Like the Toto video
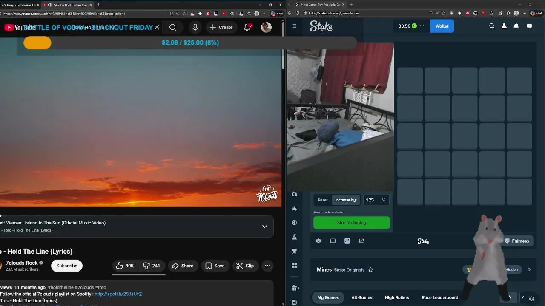 (x=125, y=266)
